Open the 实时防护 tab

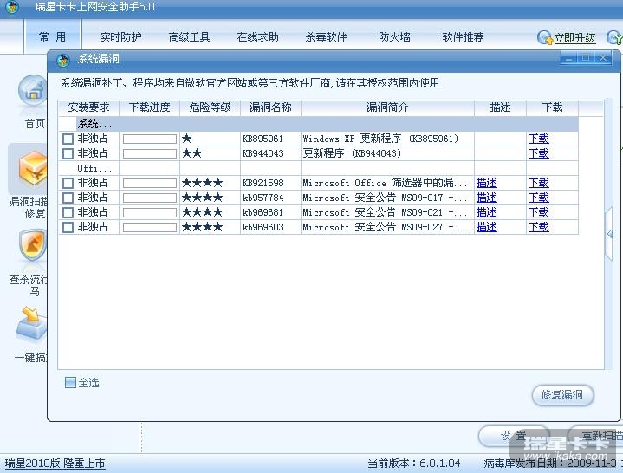120,37
